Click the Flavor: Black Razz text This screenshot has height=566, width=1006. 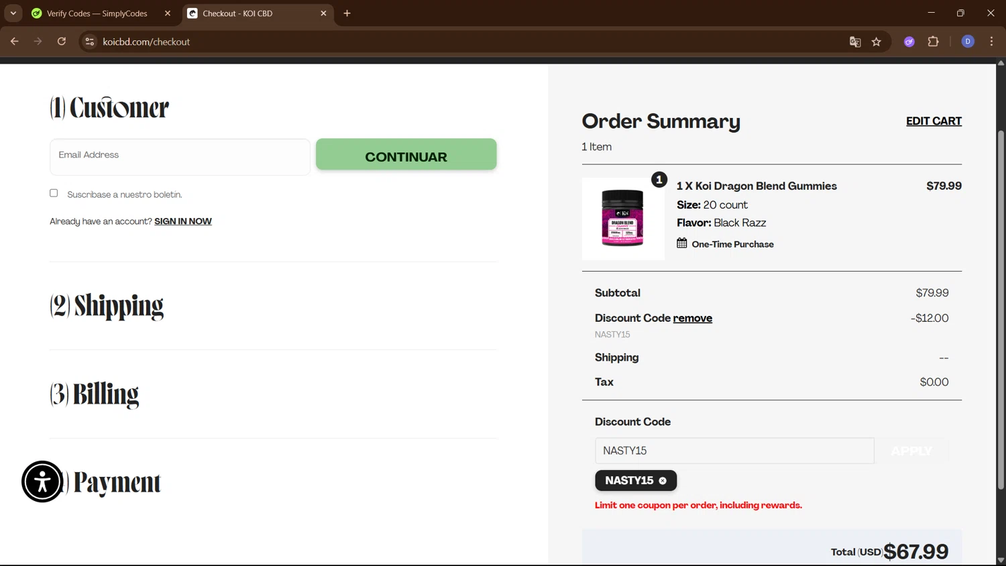pos(722,223)
